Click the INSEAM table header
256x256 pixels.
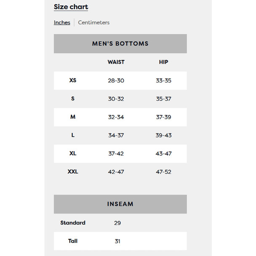120,204
